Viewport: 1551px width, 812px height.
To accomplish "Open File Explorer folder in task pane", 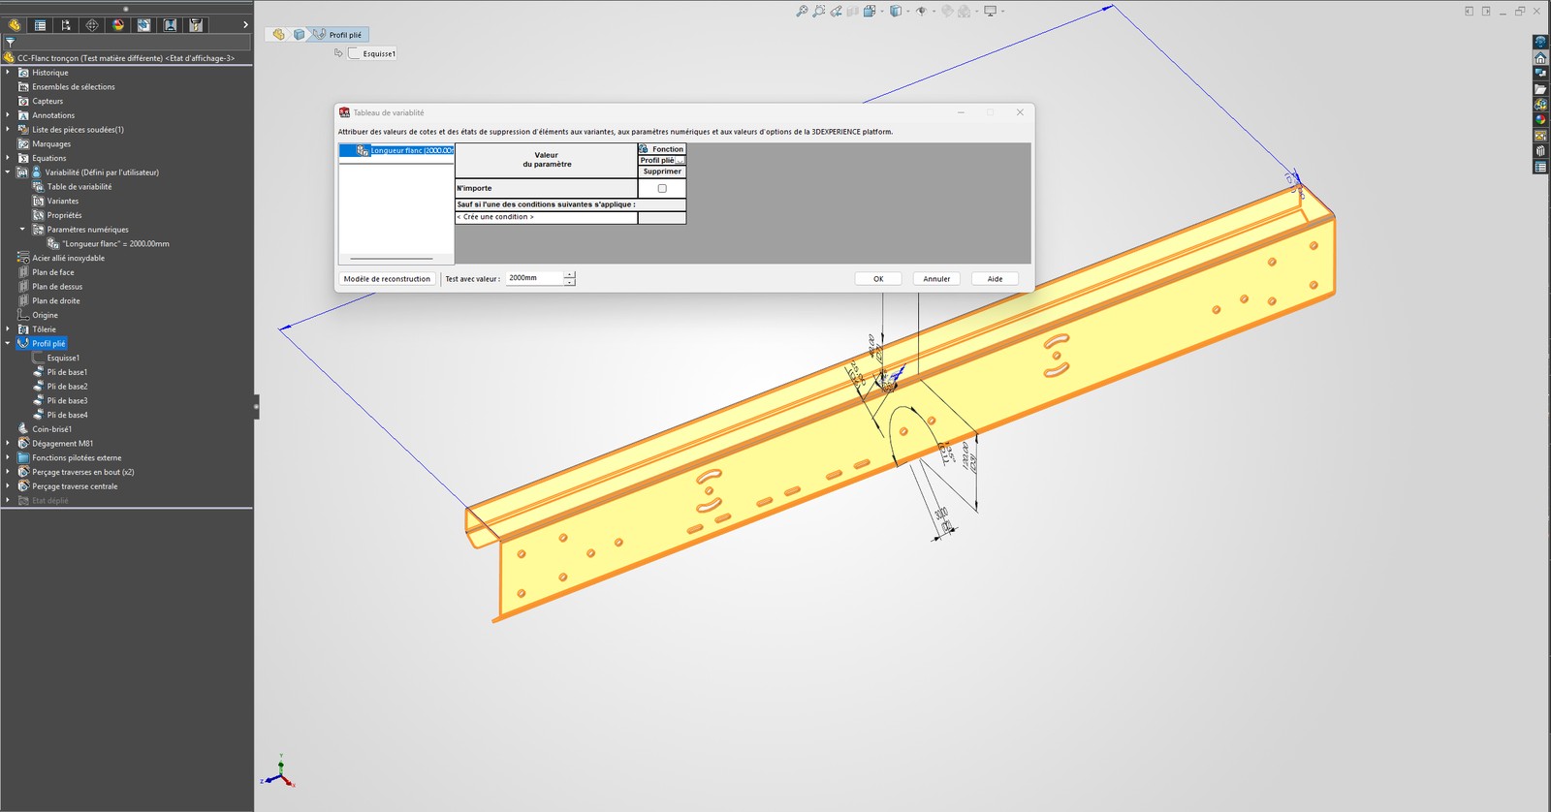I will point(1540,89).
